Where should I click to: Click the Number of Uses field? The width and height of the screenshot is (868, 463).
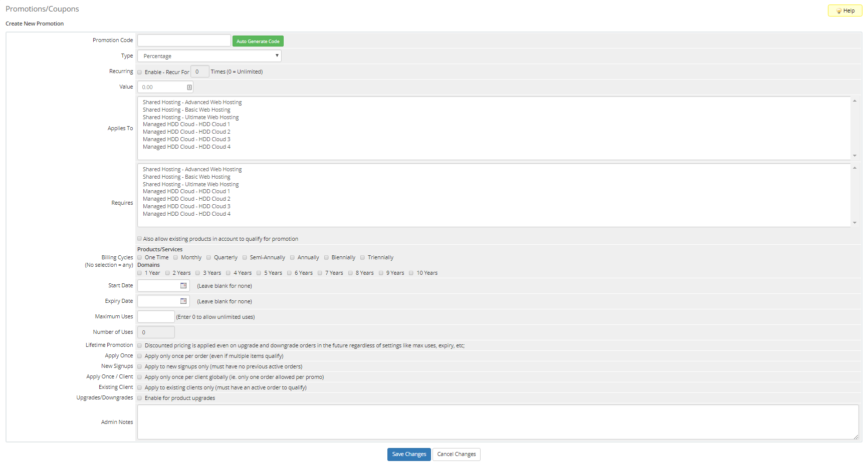click(x=156, y=332)
